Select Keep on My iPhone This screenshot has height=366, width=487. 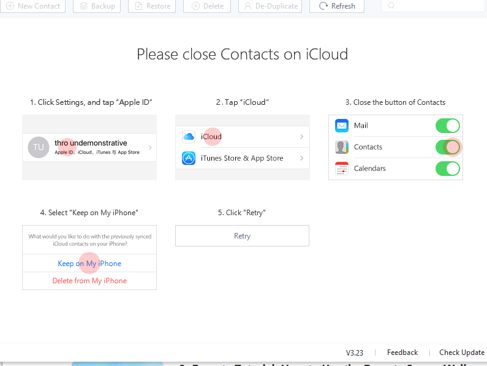tap(89, 264)
